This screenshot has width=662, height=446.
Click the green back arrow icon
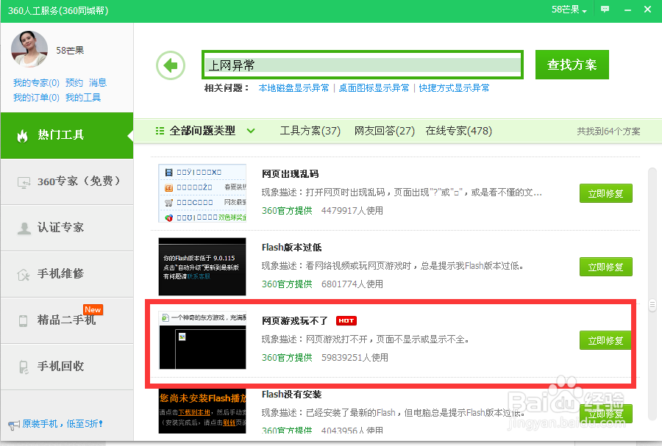[170, 65]
